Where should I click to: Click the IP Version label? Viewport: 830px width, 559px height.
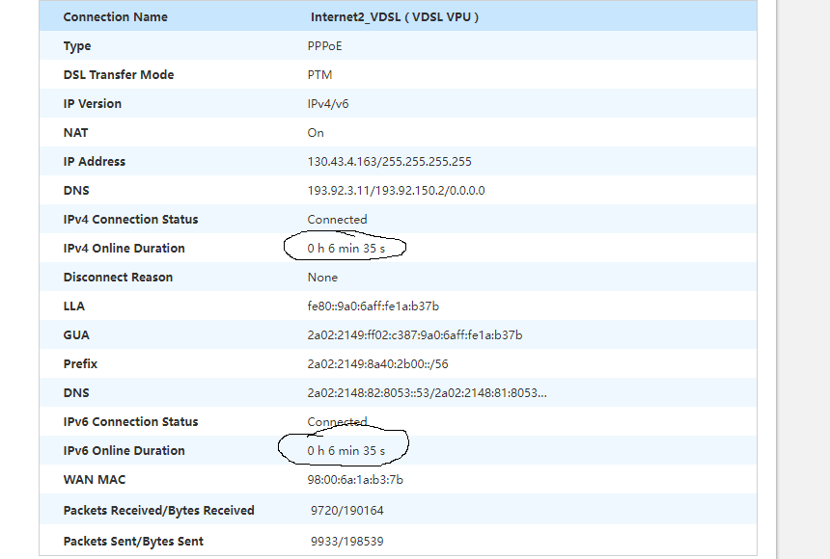(93, 104)
